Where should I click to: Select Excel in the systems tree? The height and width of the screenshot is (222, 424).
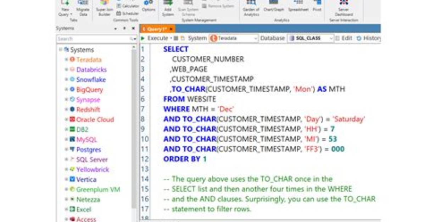coord(84,209)
